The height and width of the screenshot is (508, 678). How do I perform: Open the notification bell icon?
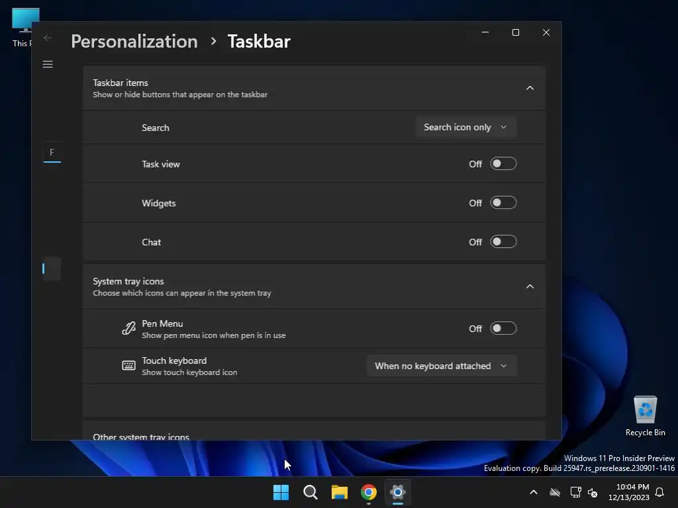tap(659, 492)
